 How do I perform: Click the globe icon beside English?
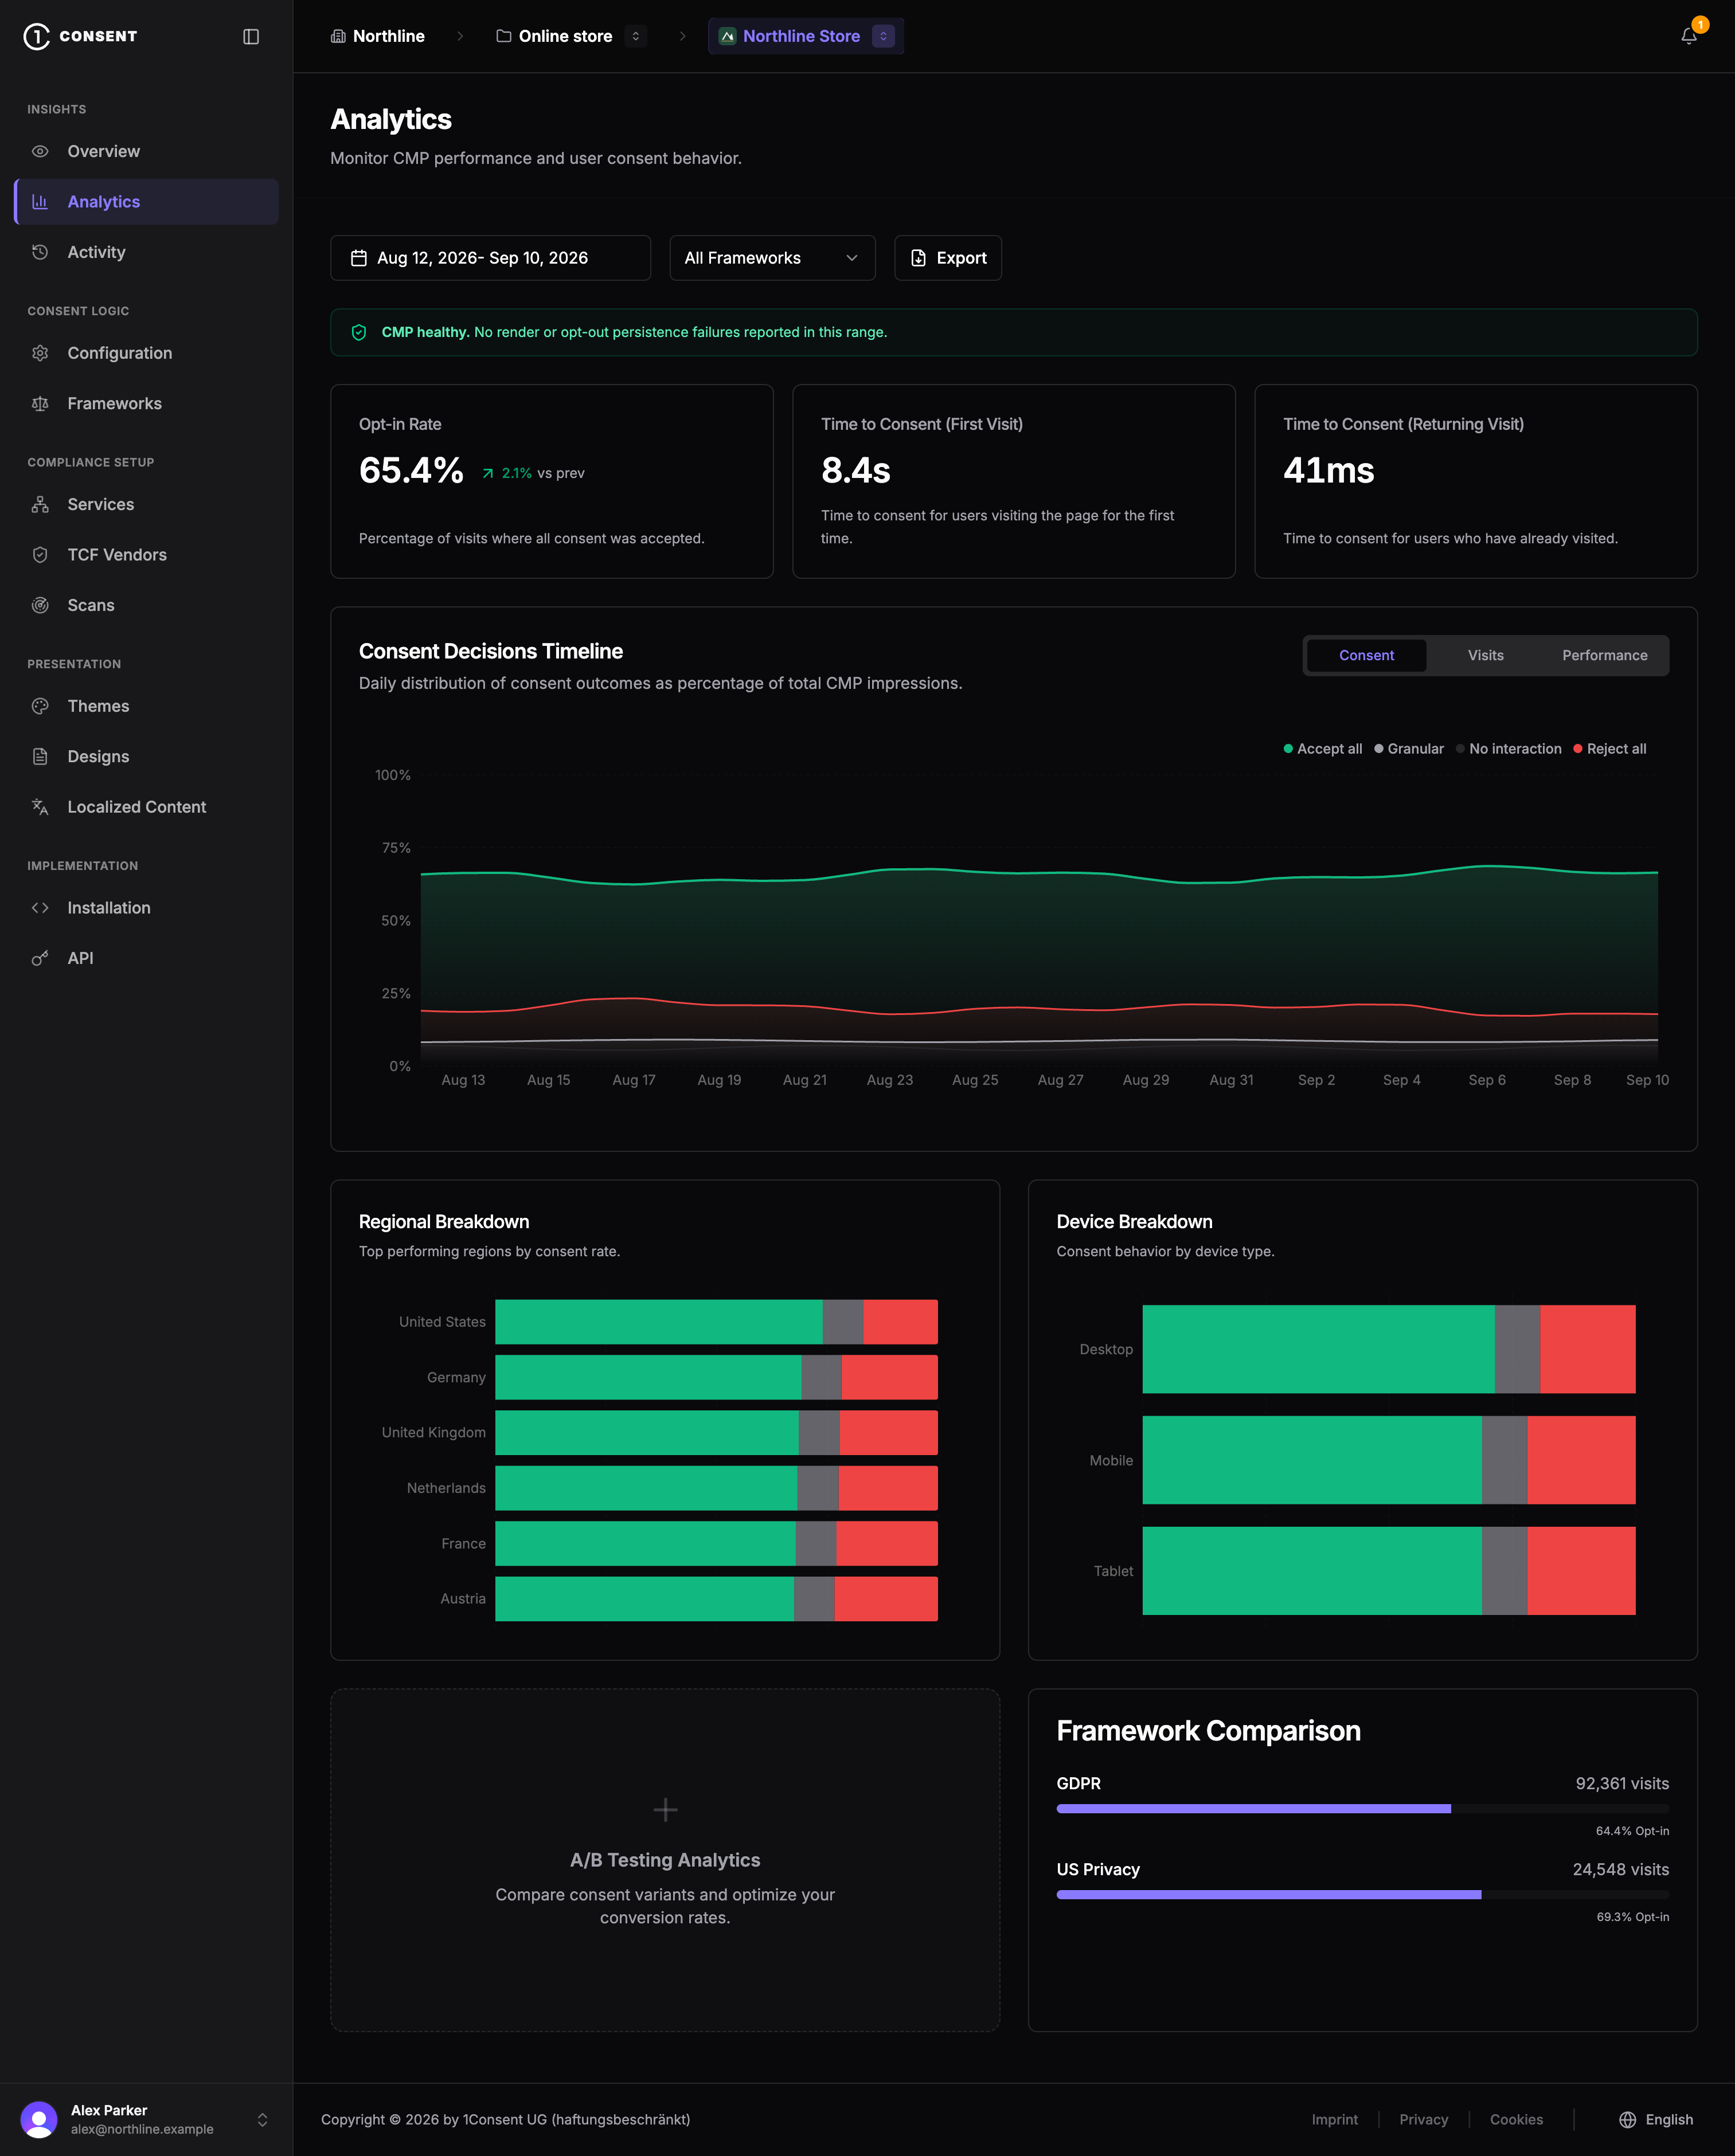tap(1628, 2119)
